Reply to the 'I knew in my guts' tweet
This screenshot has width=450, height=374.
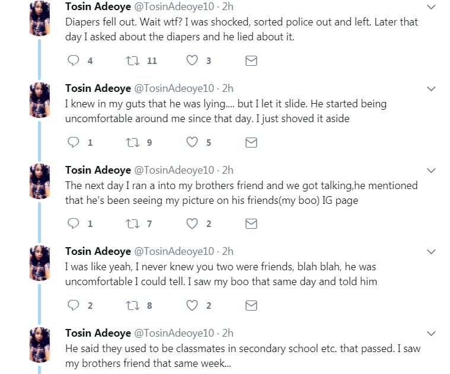74,142
